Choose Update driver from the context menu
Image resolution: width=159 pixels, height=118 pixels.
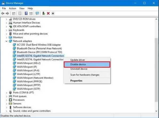click(87, 60)
